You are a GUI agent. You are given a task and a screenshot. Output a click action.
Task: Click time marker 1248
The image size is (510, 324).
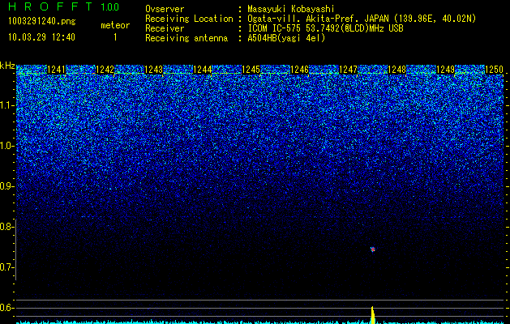[396, 70]
